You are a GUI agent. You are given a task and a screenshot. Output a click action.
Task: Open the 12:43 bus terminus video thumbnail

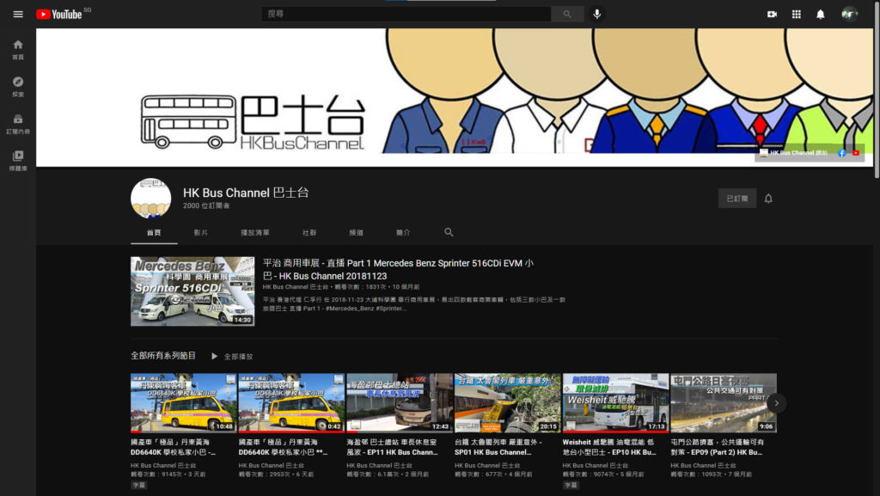click(x=400, y=403)
